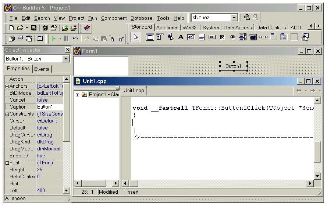This screenshot has height=208, width=327.
Task: Click the Cursor value crDefault
Action: (x=50, y=121)
